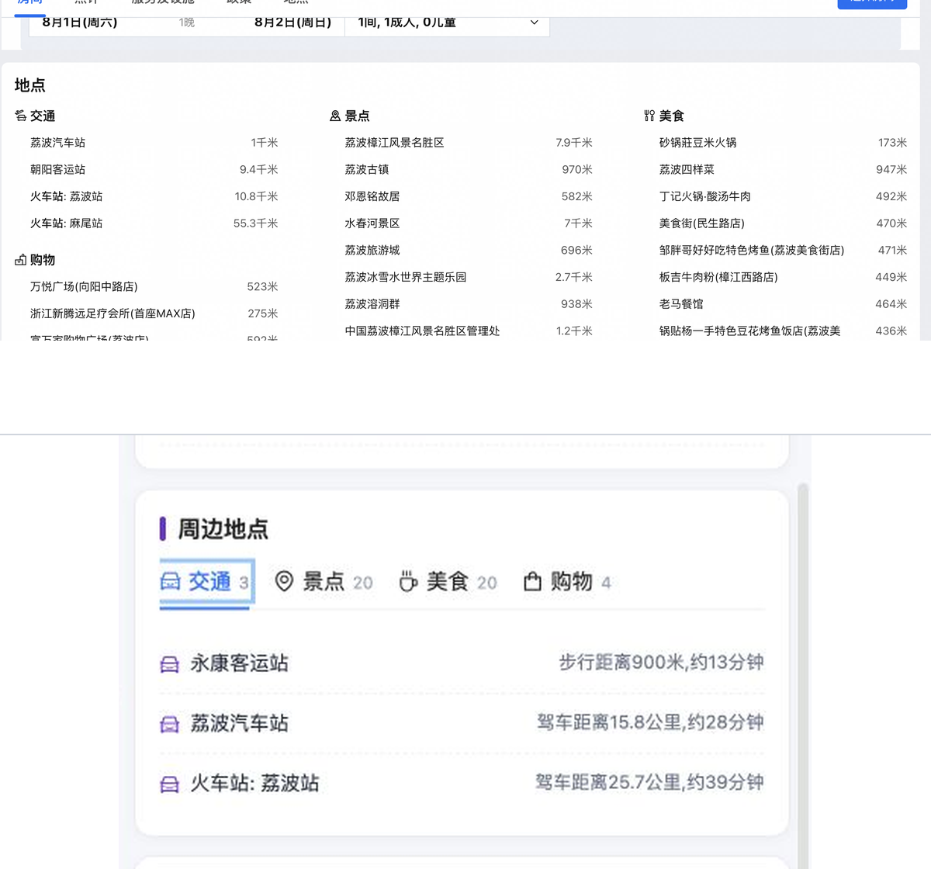
Task: Click 火车站: 荔波站 10.8千米 entry
Action: pos(154,196)
